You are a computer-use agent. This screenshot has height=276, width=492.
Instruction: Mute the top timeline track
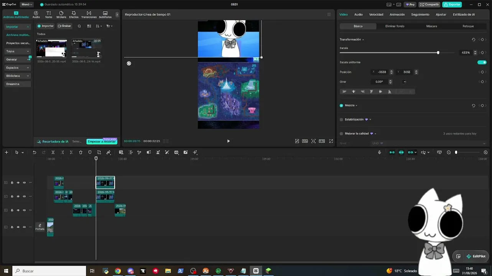click(x=24, y=183)
